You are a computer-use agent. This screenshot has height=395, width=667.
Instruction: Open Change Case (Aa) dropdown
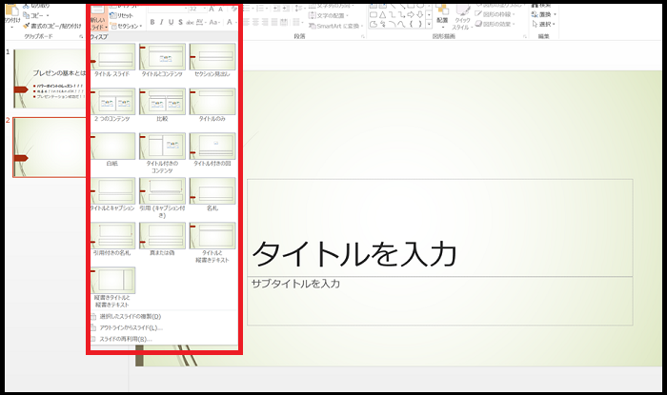coord(214,22)
